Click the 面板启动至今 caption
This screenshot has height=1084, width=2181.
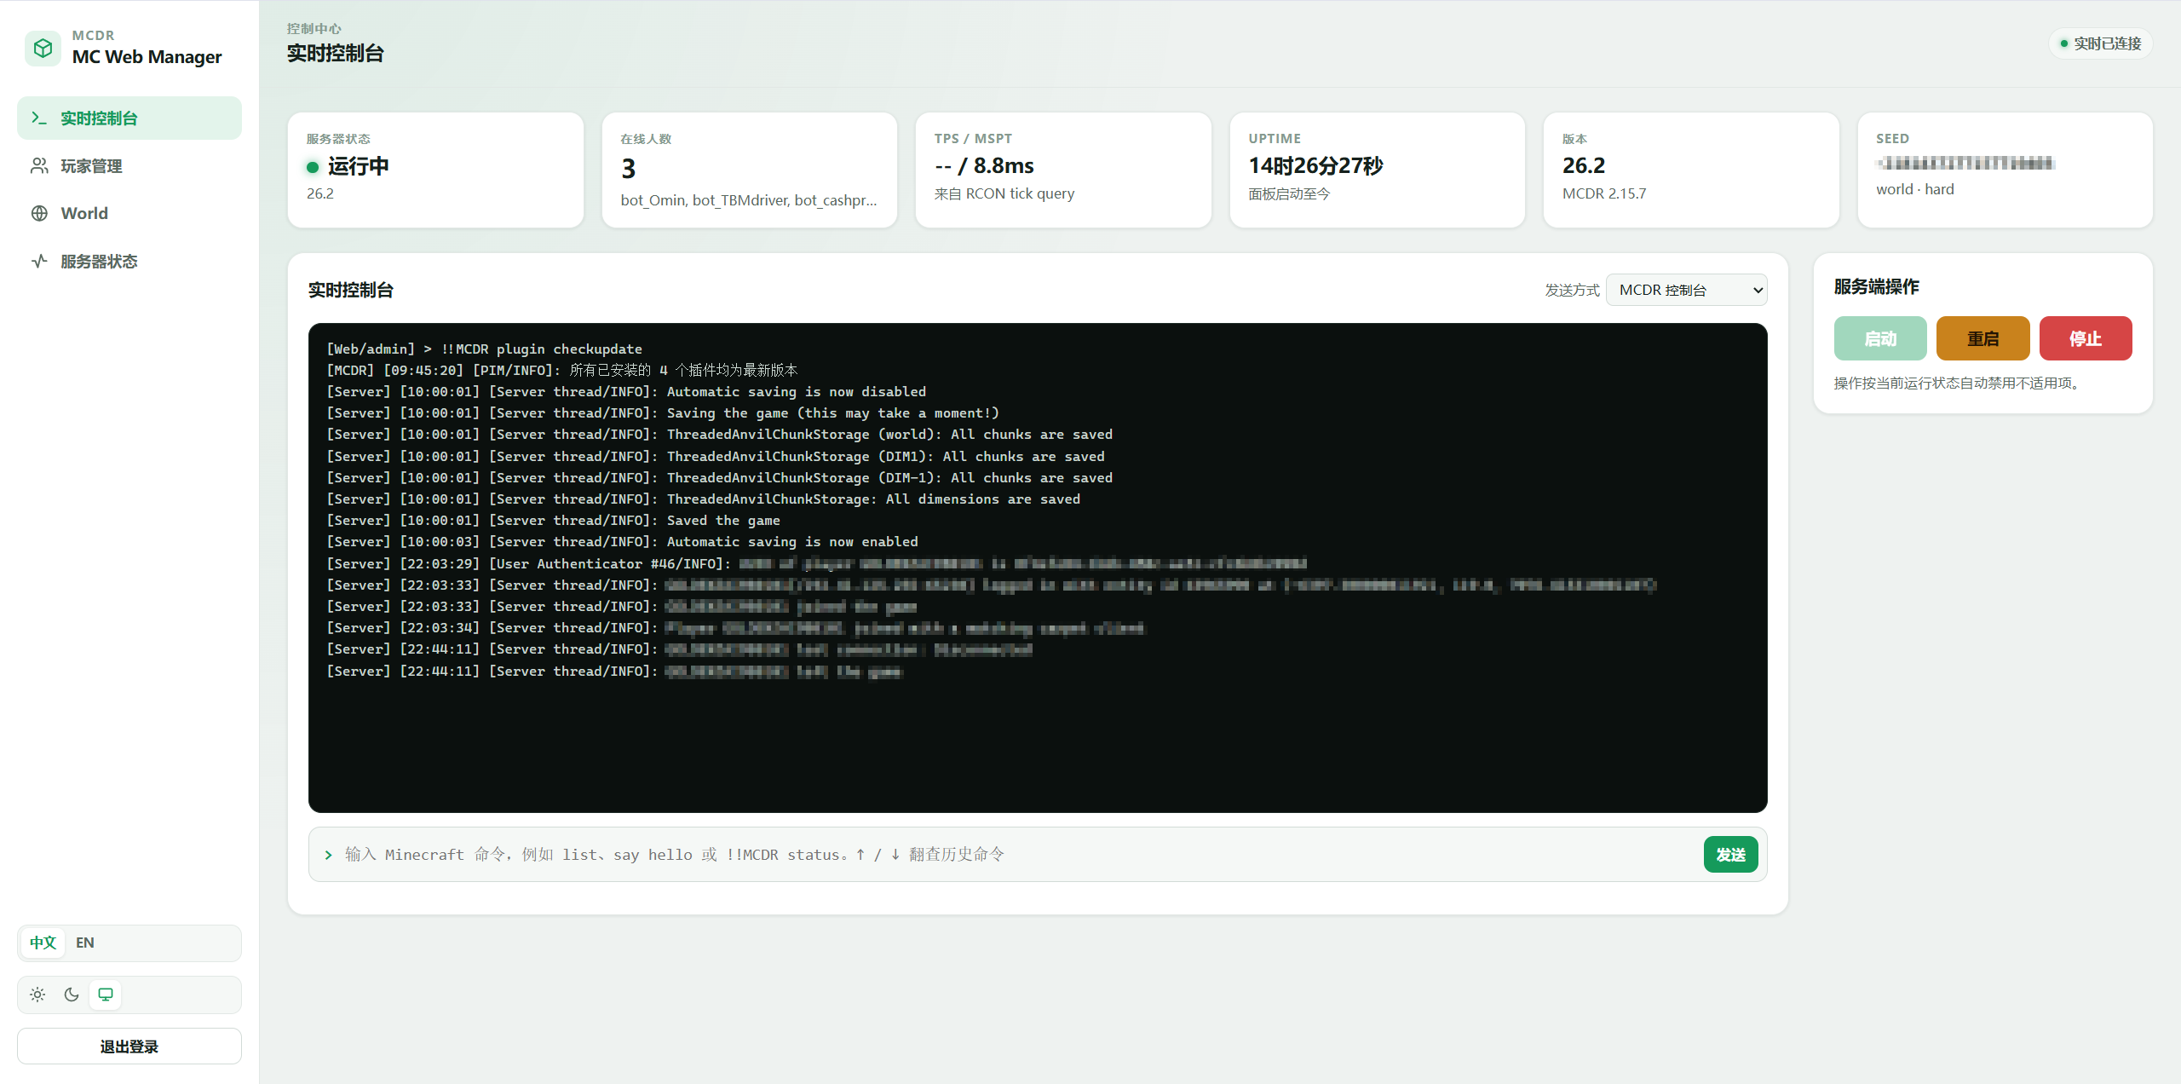pos(1289,193)
